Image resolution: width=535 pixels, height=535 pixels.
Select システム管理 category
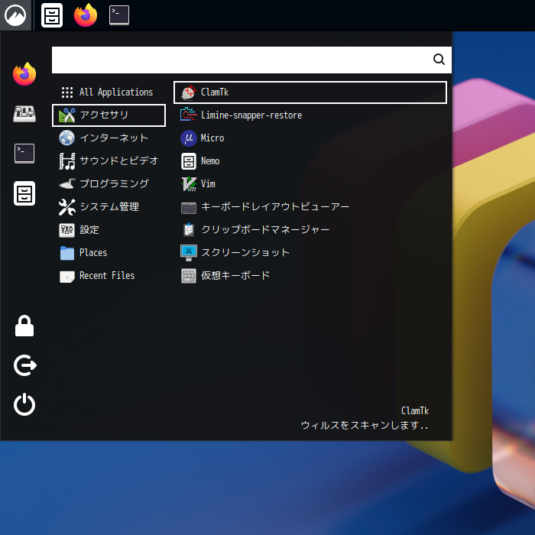coord(109,207)
